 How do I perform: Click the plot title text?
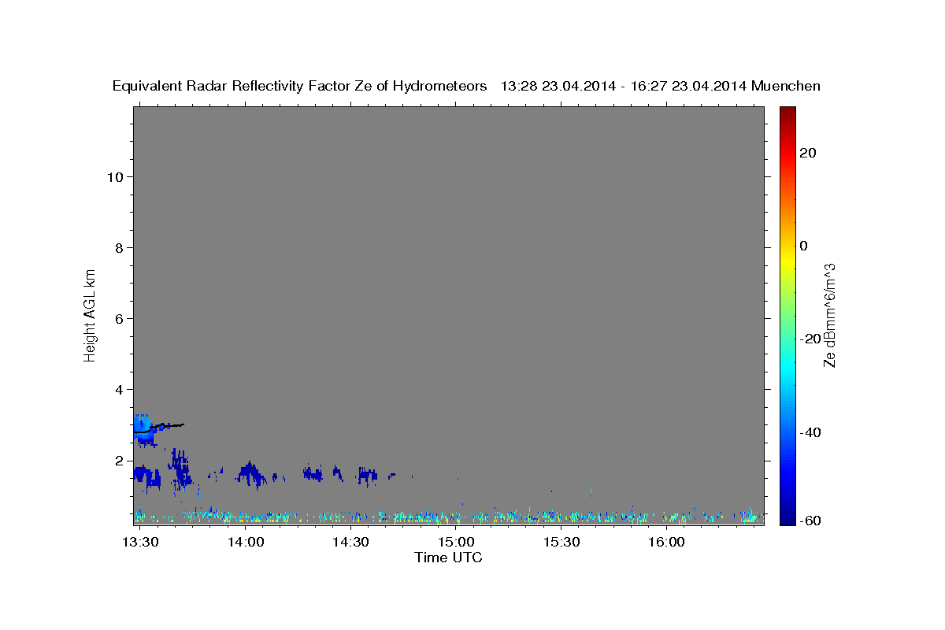[x=466, y=87]
